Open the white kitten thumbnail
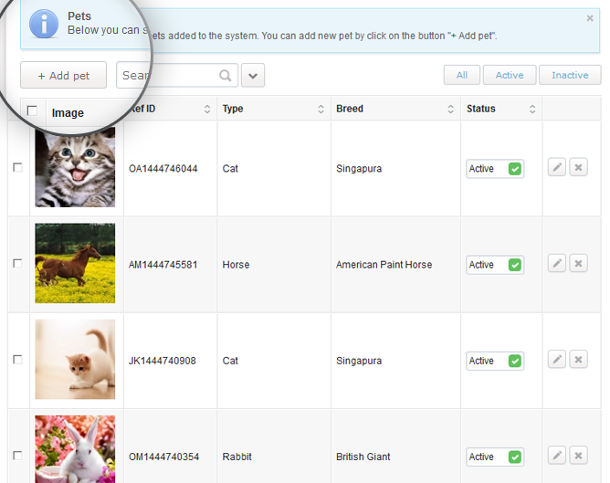The image size is (610, 483). [x=75, y=360]
